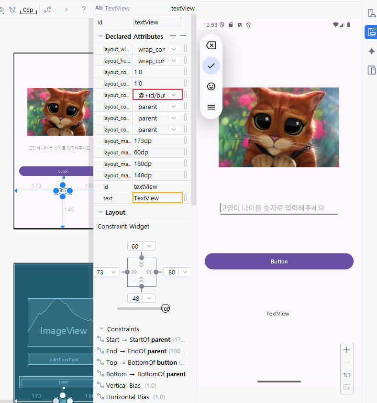This screenshot has width=377, height=403.
Task: Add a declared attribute with plus icon
Action: (173, 36)
